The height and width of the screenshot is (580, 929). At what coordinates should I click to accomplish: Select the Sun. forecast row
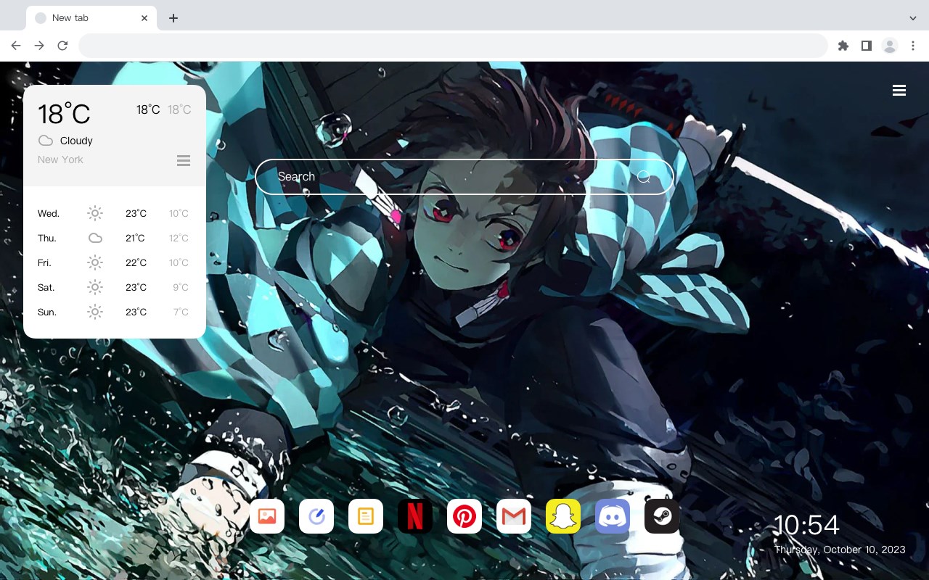coord(114,312)
